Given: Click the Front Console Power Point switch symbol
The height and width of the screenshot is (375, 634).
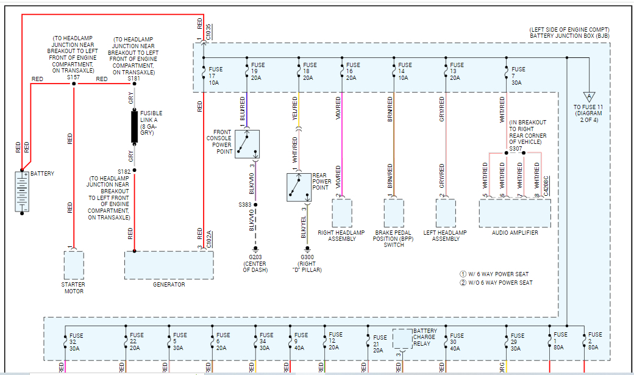Looking at the screenshot, I should [x=247, y=144].
